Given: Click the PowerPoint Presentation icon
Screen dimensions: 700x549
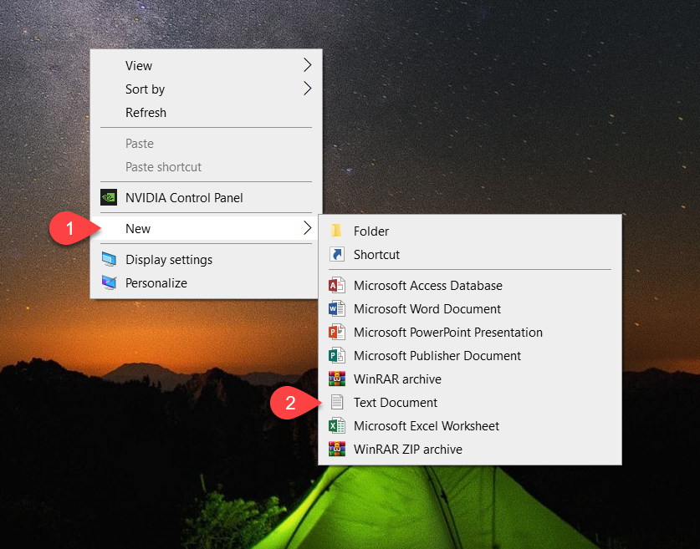Looking at the screenshot, I should point(336,333).
